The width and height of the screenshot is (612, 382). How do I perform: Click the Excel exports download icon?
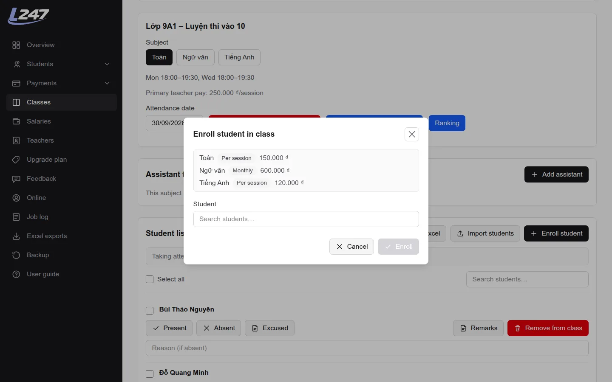[16, 236]
